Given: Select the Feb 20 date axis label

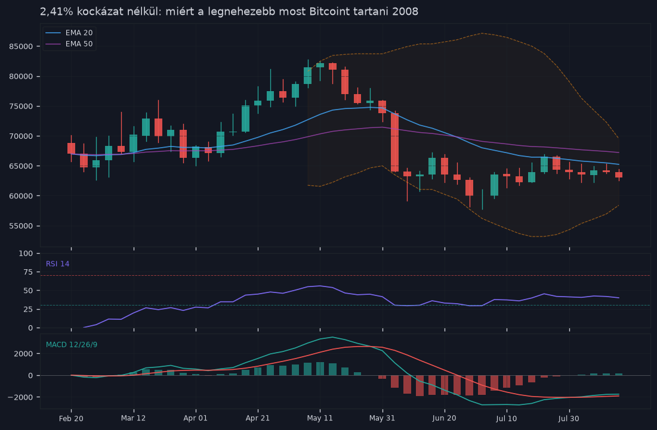Looking at the screenshot, I should [71, 418].
